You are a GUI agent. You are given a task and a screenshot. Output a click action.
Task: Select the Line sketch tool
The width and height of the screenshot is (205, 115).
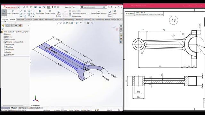[21, 11]
